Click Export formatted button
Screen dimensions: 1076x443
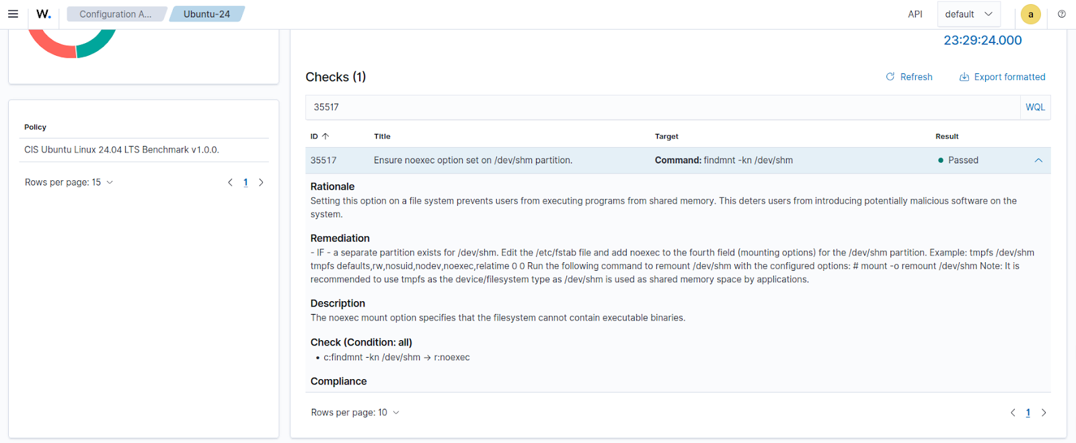coord(1002,77)
